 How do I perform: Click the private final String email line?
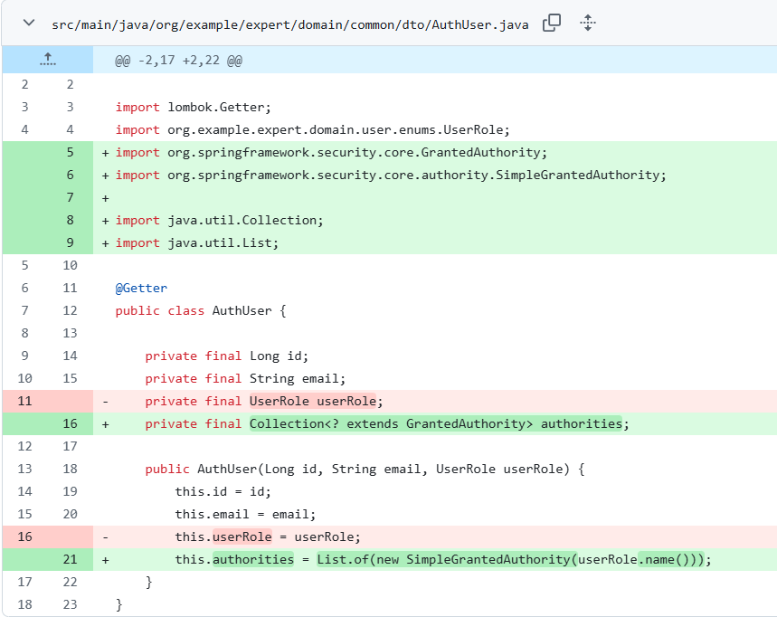point(245,379)
